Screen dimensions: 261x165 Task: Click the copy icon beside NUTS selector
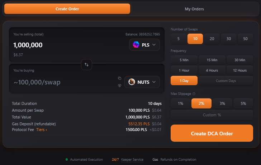coord(119,78)
